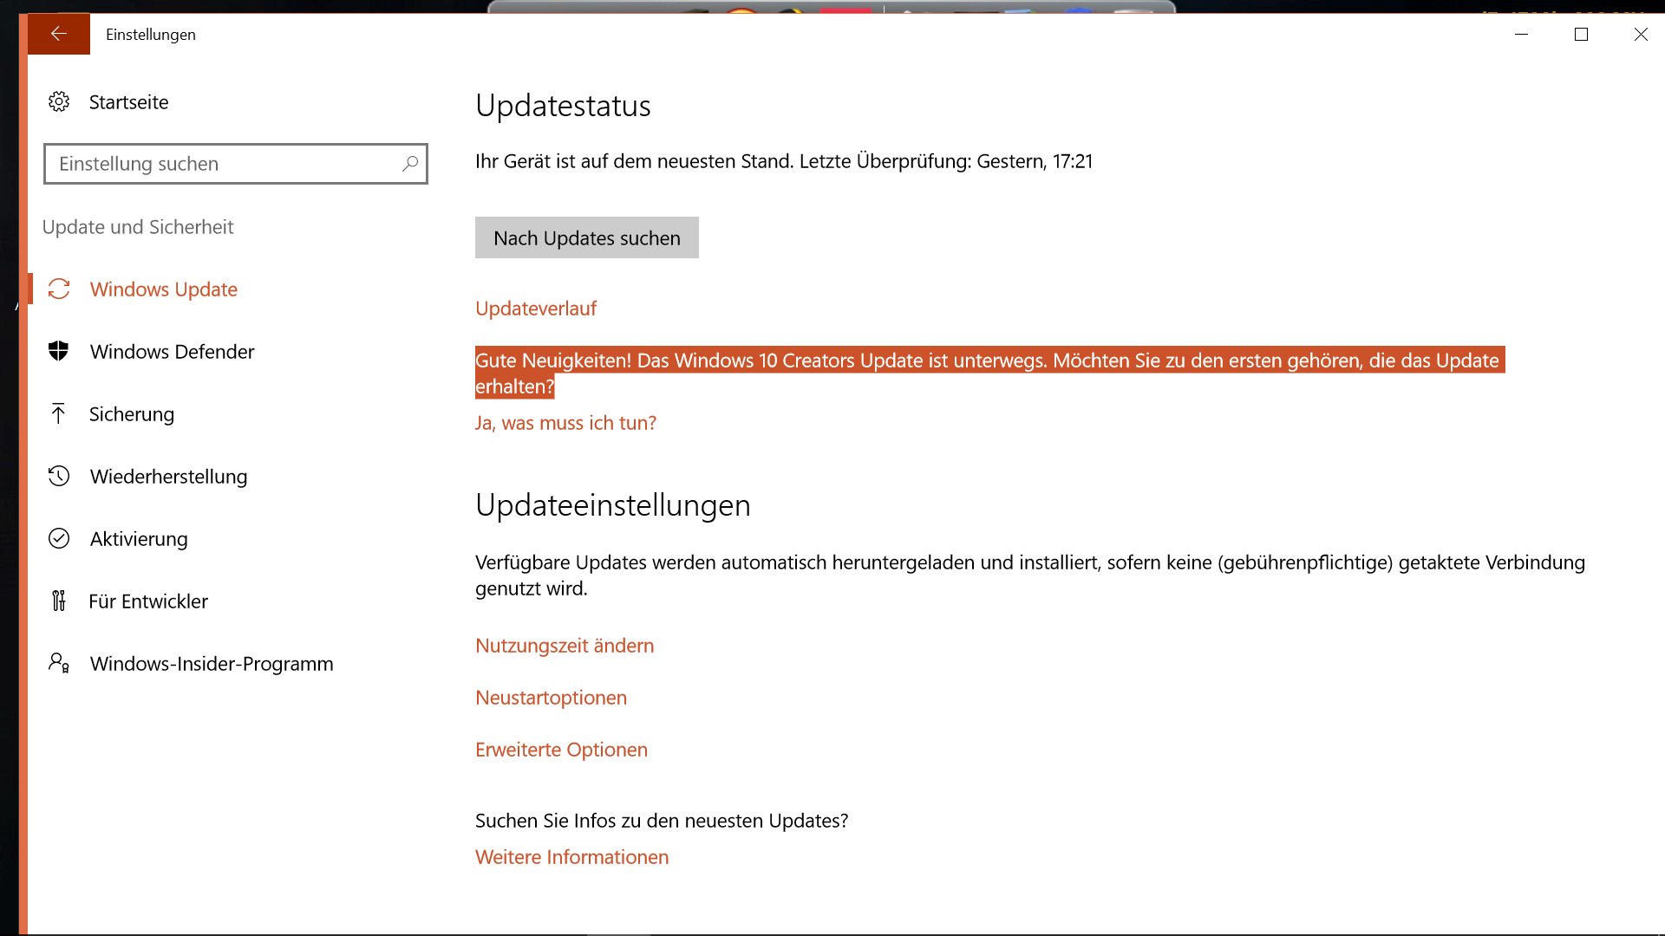Screen dimensions: 1665x936
Task: Open Nutzungszeit ändern
Action: (x=565, y=646)
